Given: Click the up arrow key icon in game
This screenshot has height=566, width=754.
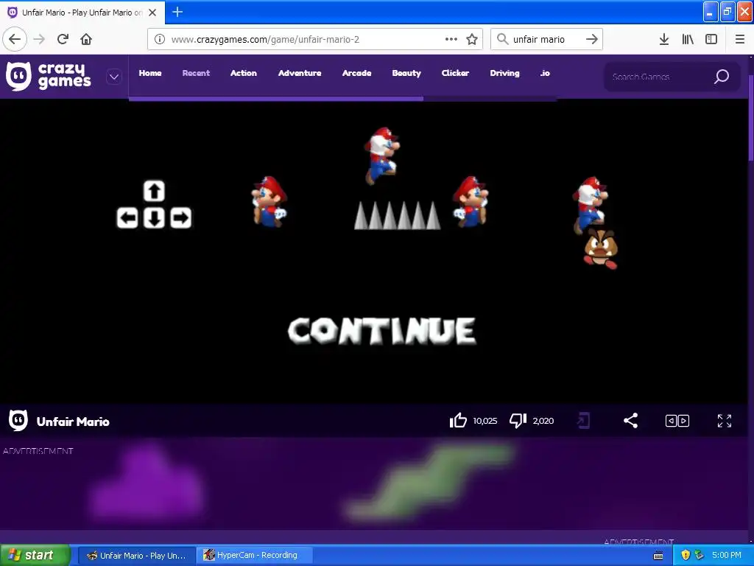Looking at the screenshot, I should [154, 191].
